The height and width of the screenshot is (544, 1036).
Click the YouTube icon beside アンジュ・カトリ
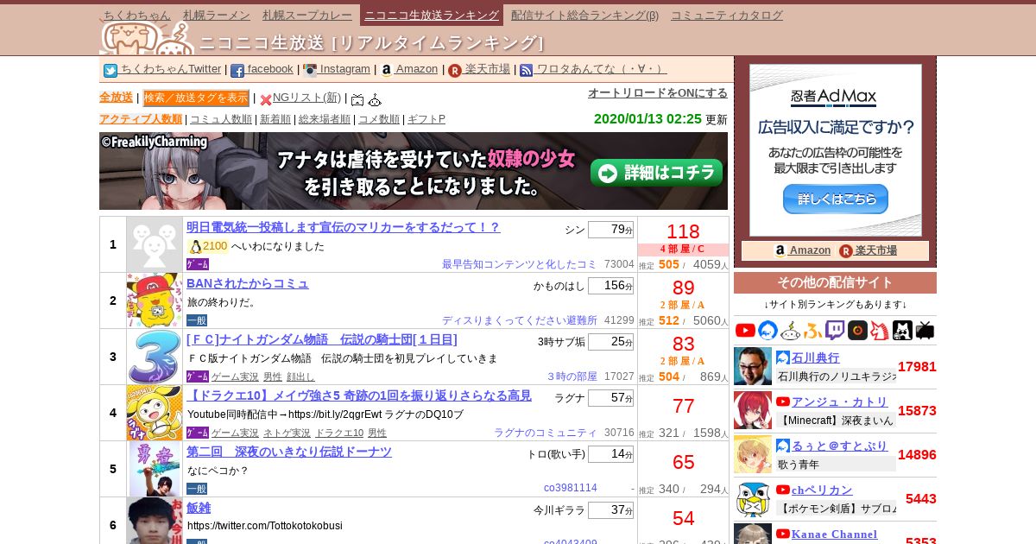point(783,402)
